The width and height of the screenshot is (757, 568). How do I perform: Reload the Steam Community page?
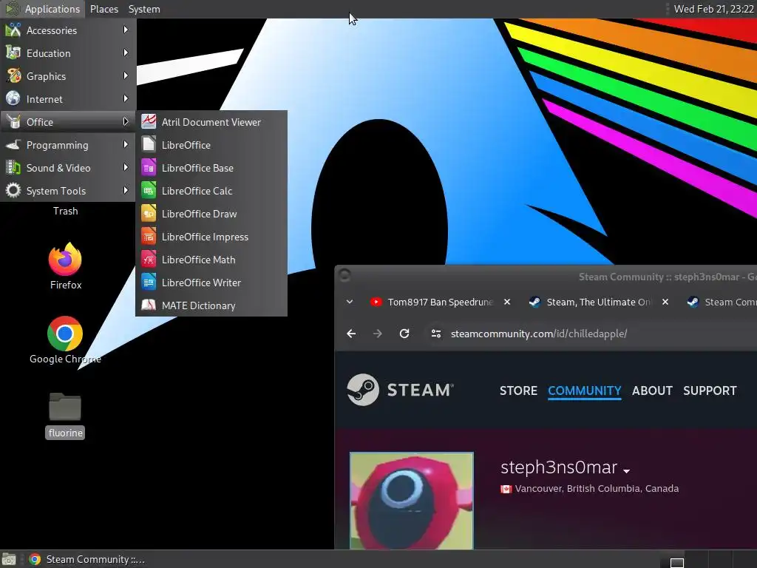404,334
